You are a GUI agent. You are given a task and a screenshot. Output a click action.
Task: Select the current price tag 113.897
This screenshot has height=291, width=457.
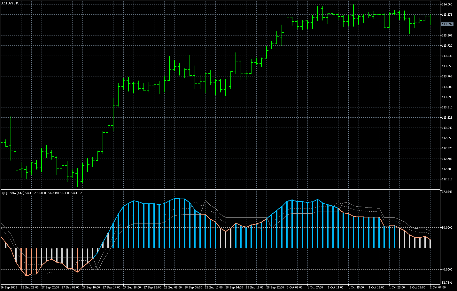tap(447, 24)
